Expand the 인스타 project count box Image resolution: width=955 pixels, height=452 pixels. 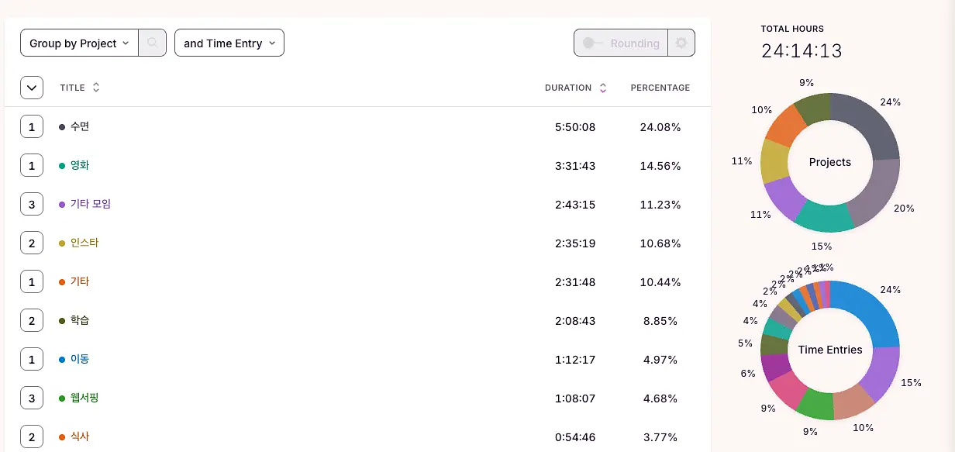(x=32, y=243)
